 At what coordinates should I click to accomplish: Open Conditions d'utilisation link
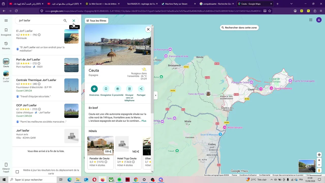pos(248,175)
